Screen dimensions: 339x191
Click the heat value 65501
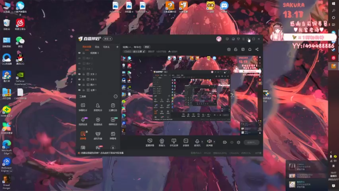pos(173,51)
